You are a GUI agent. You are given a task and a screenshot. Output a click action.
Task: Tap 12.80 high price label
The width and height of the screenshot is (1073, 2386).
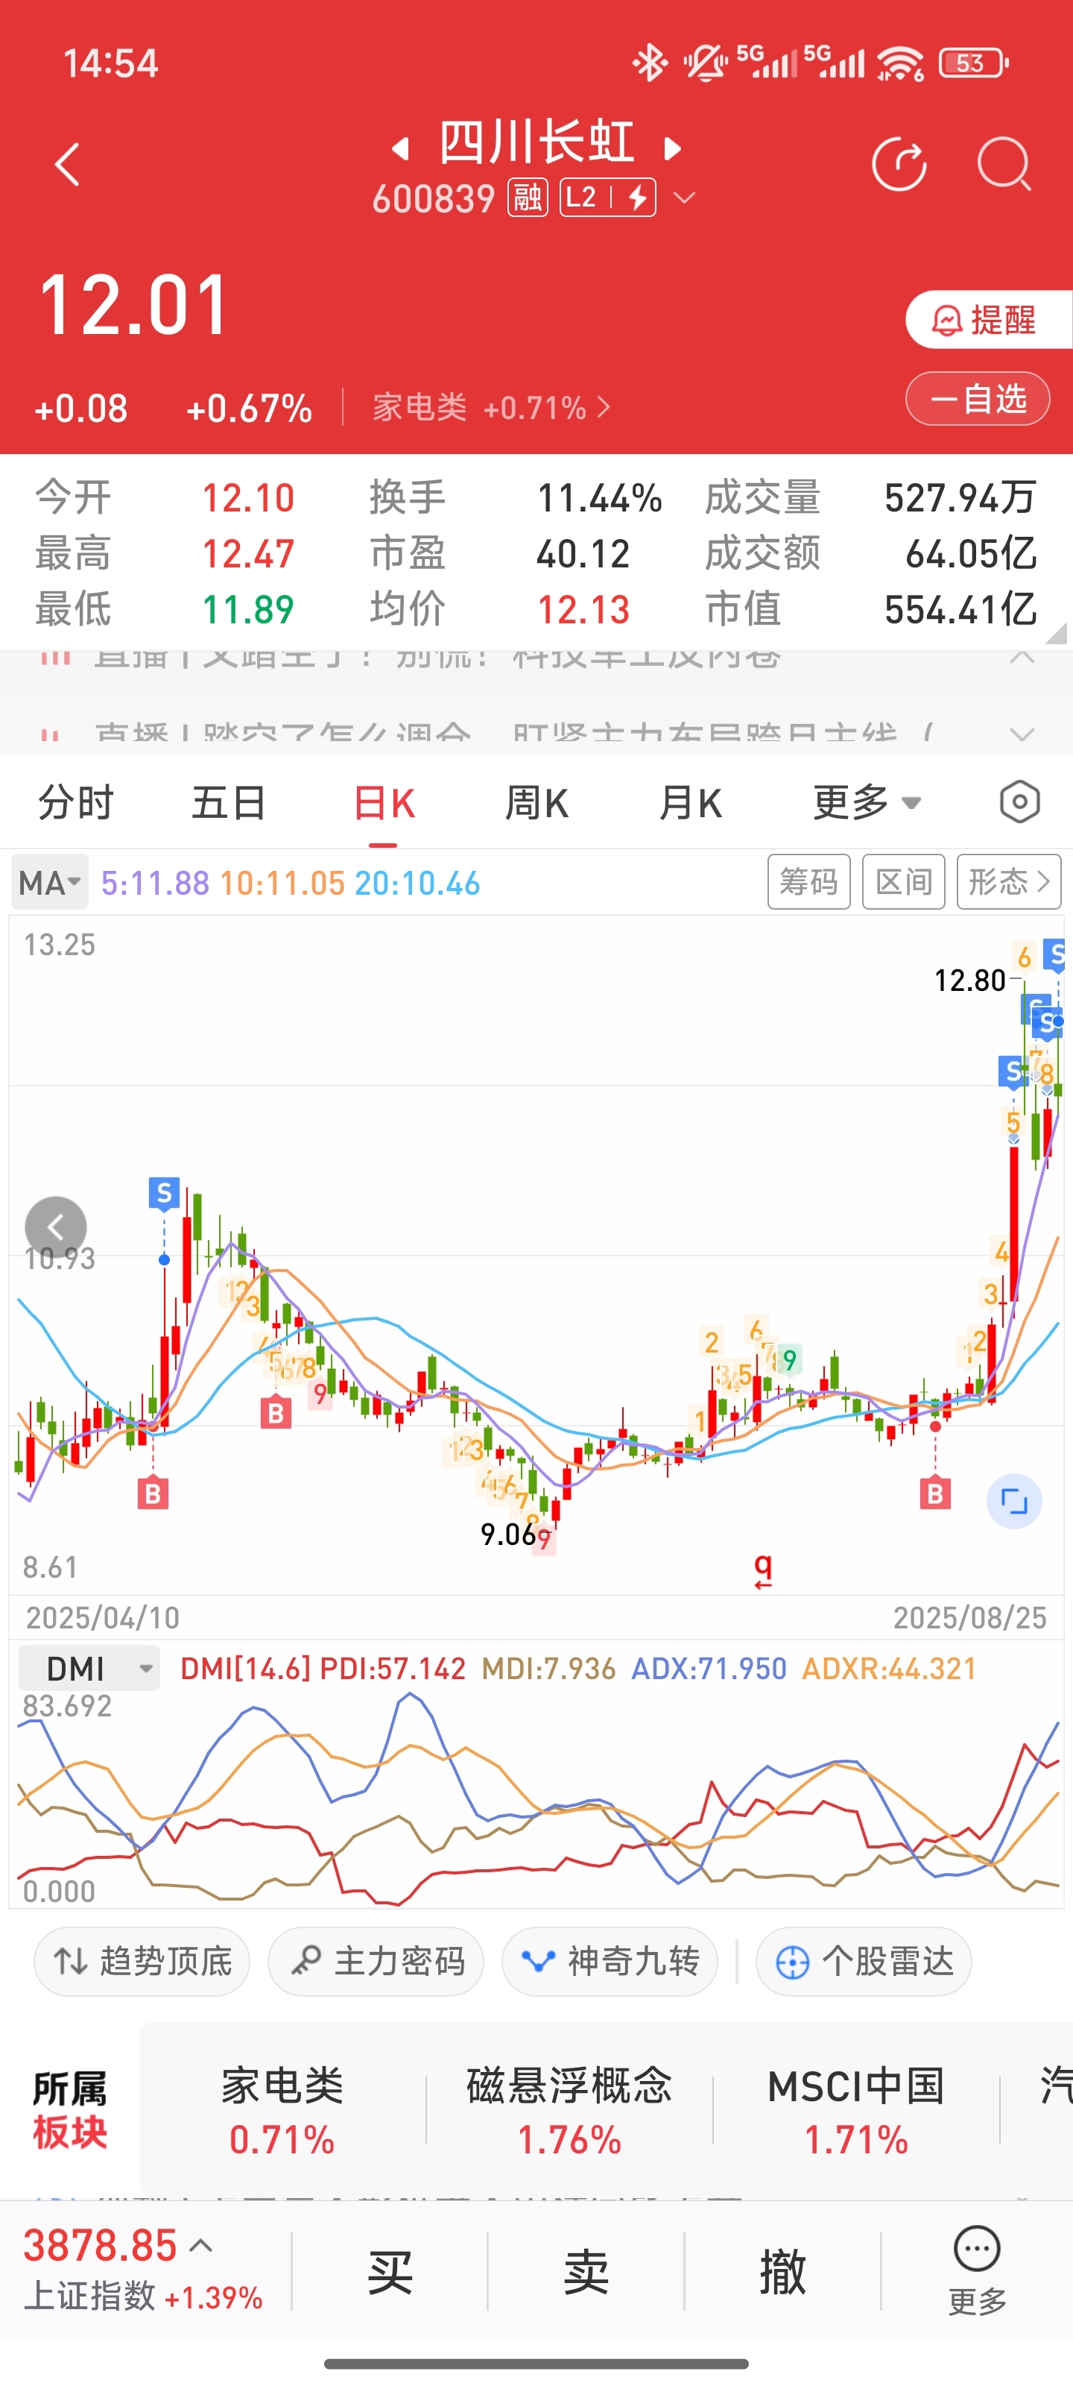click(x=969, y=980)
